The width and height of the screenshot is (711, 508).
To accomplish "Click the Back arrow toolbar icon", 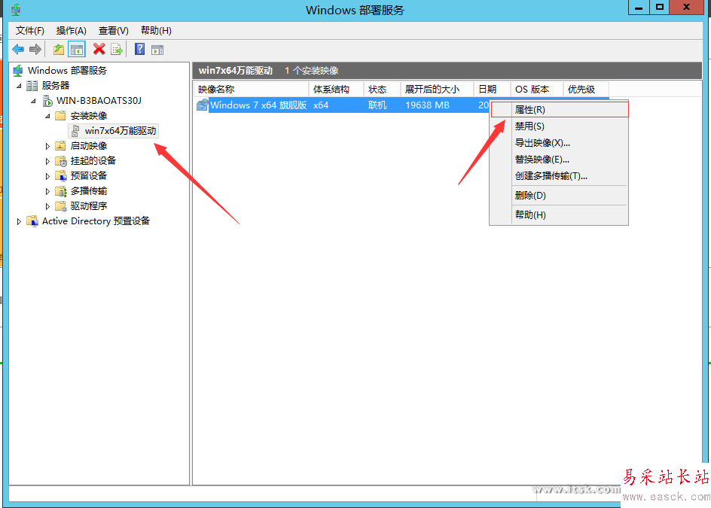I will [x=18, y=50].
